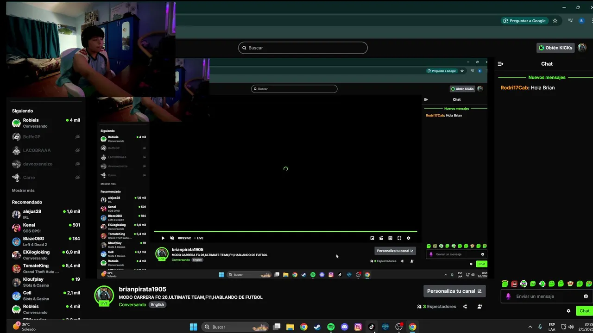Click the Rodri17Cab username in chat
This screenshot has height=333, width=593.
[514, 87]
